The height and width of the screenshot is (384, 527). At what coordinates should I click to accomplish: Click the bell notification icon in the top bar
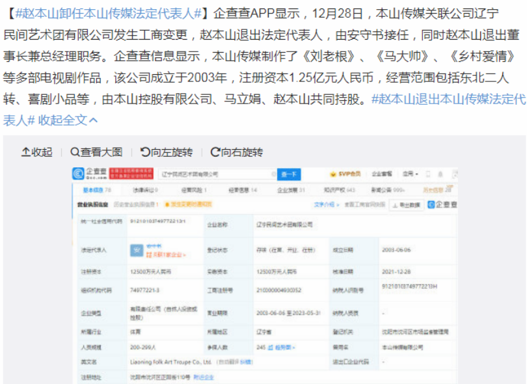tap(440, 174)
